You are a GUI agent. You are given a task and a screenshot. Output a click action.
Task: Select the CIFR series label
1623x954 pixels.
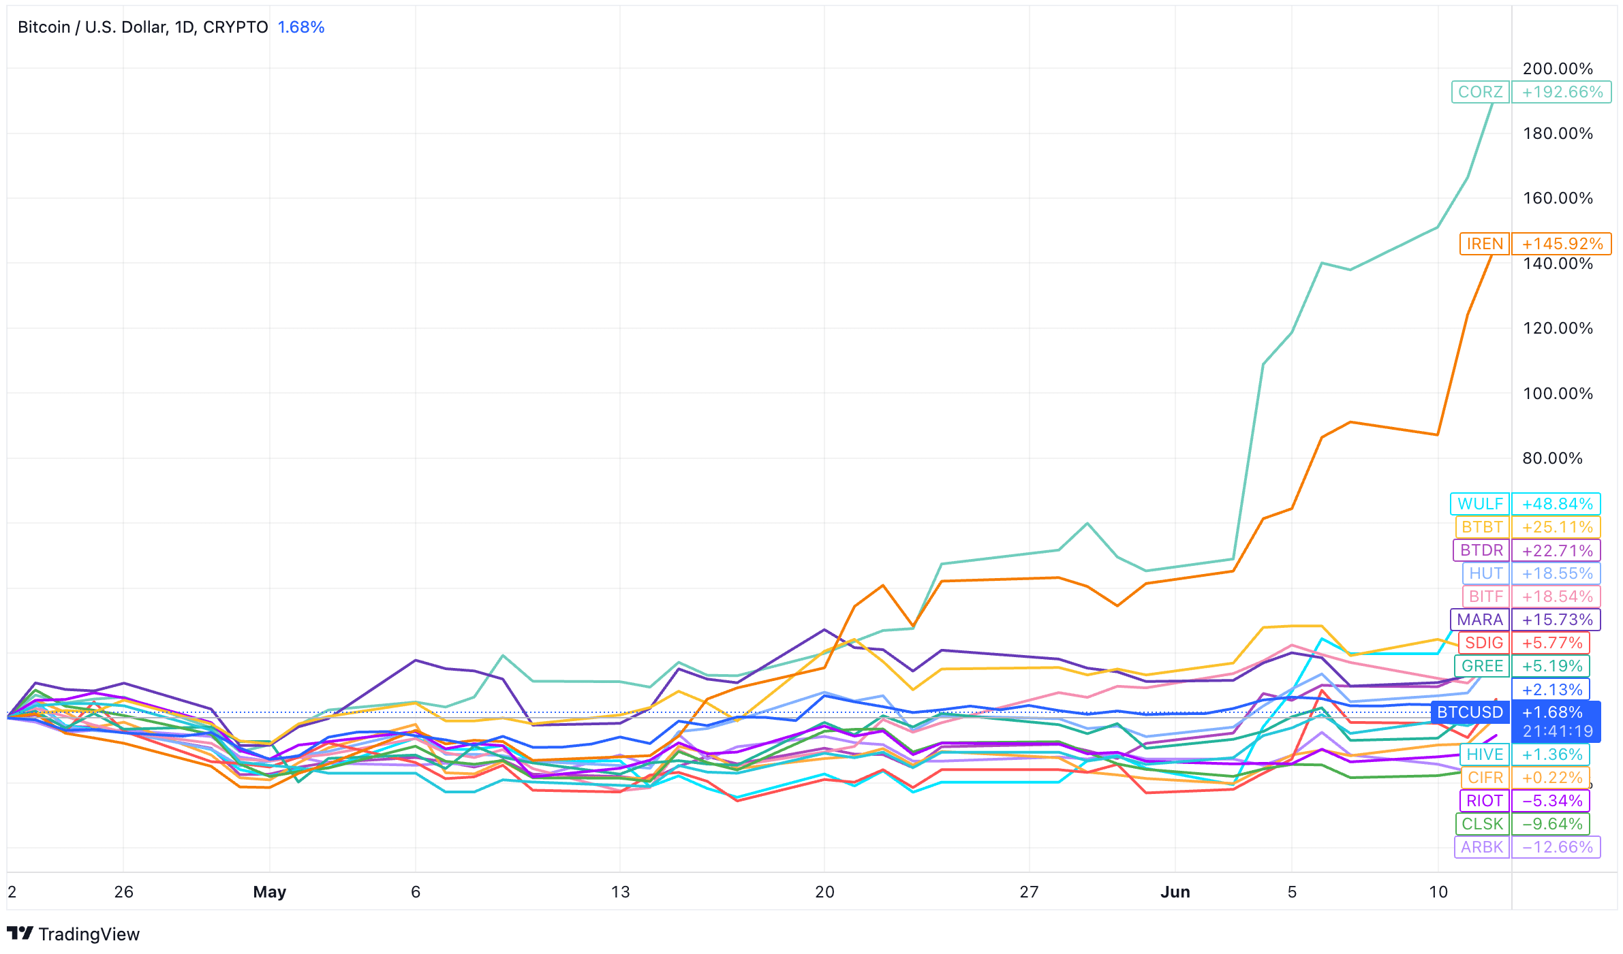pyautogui.click(x=1485, y=778)
